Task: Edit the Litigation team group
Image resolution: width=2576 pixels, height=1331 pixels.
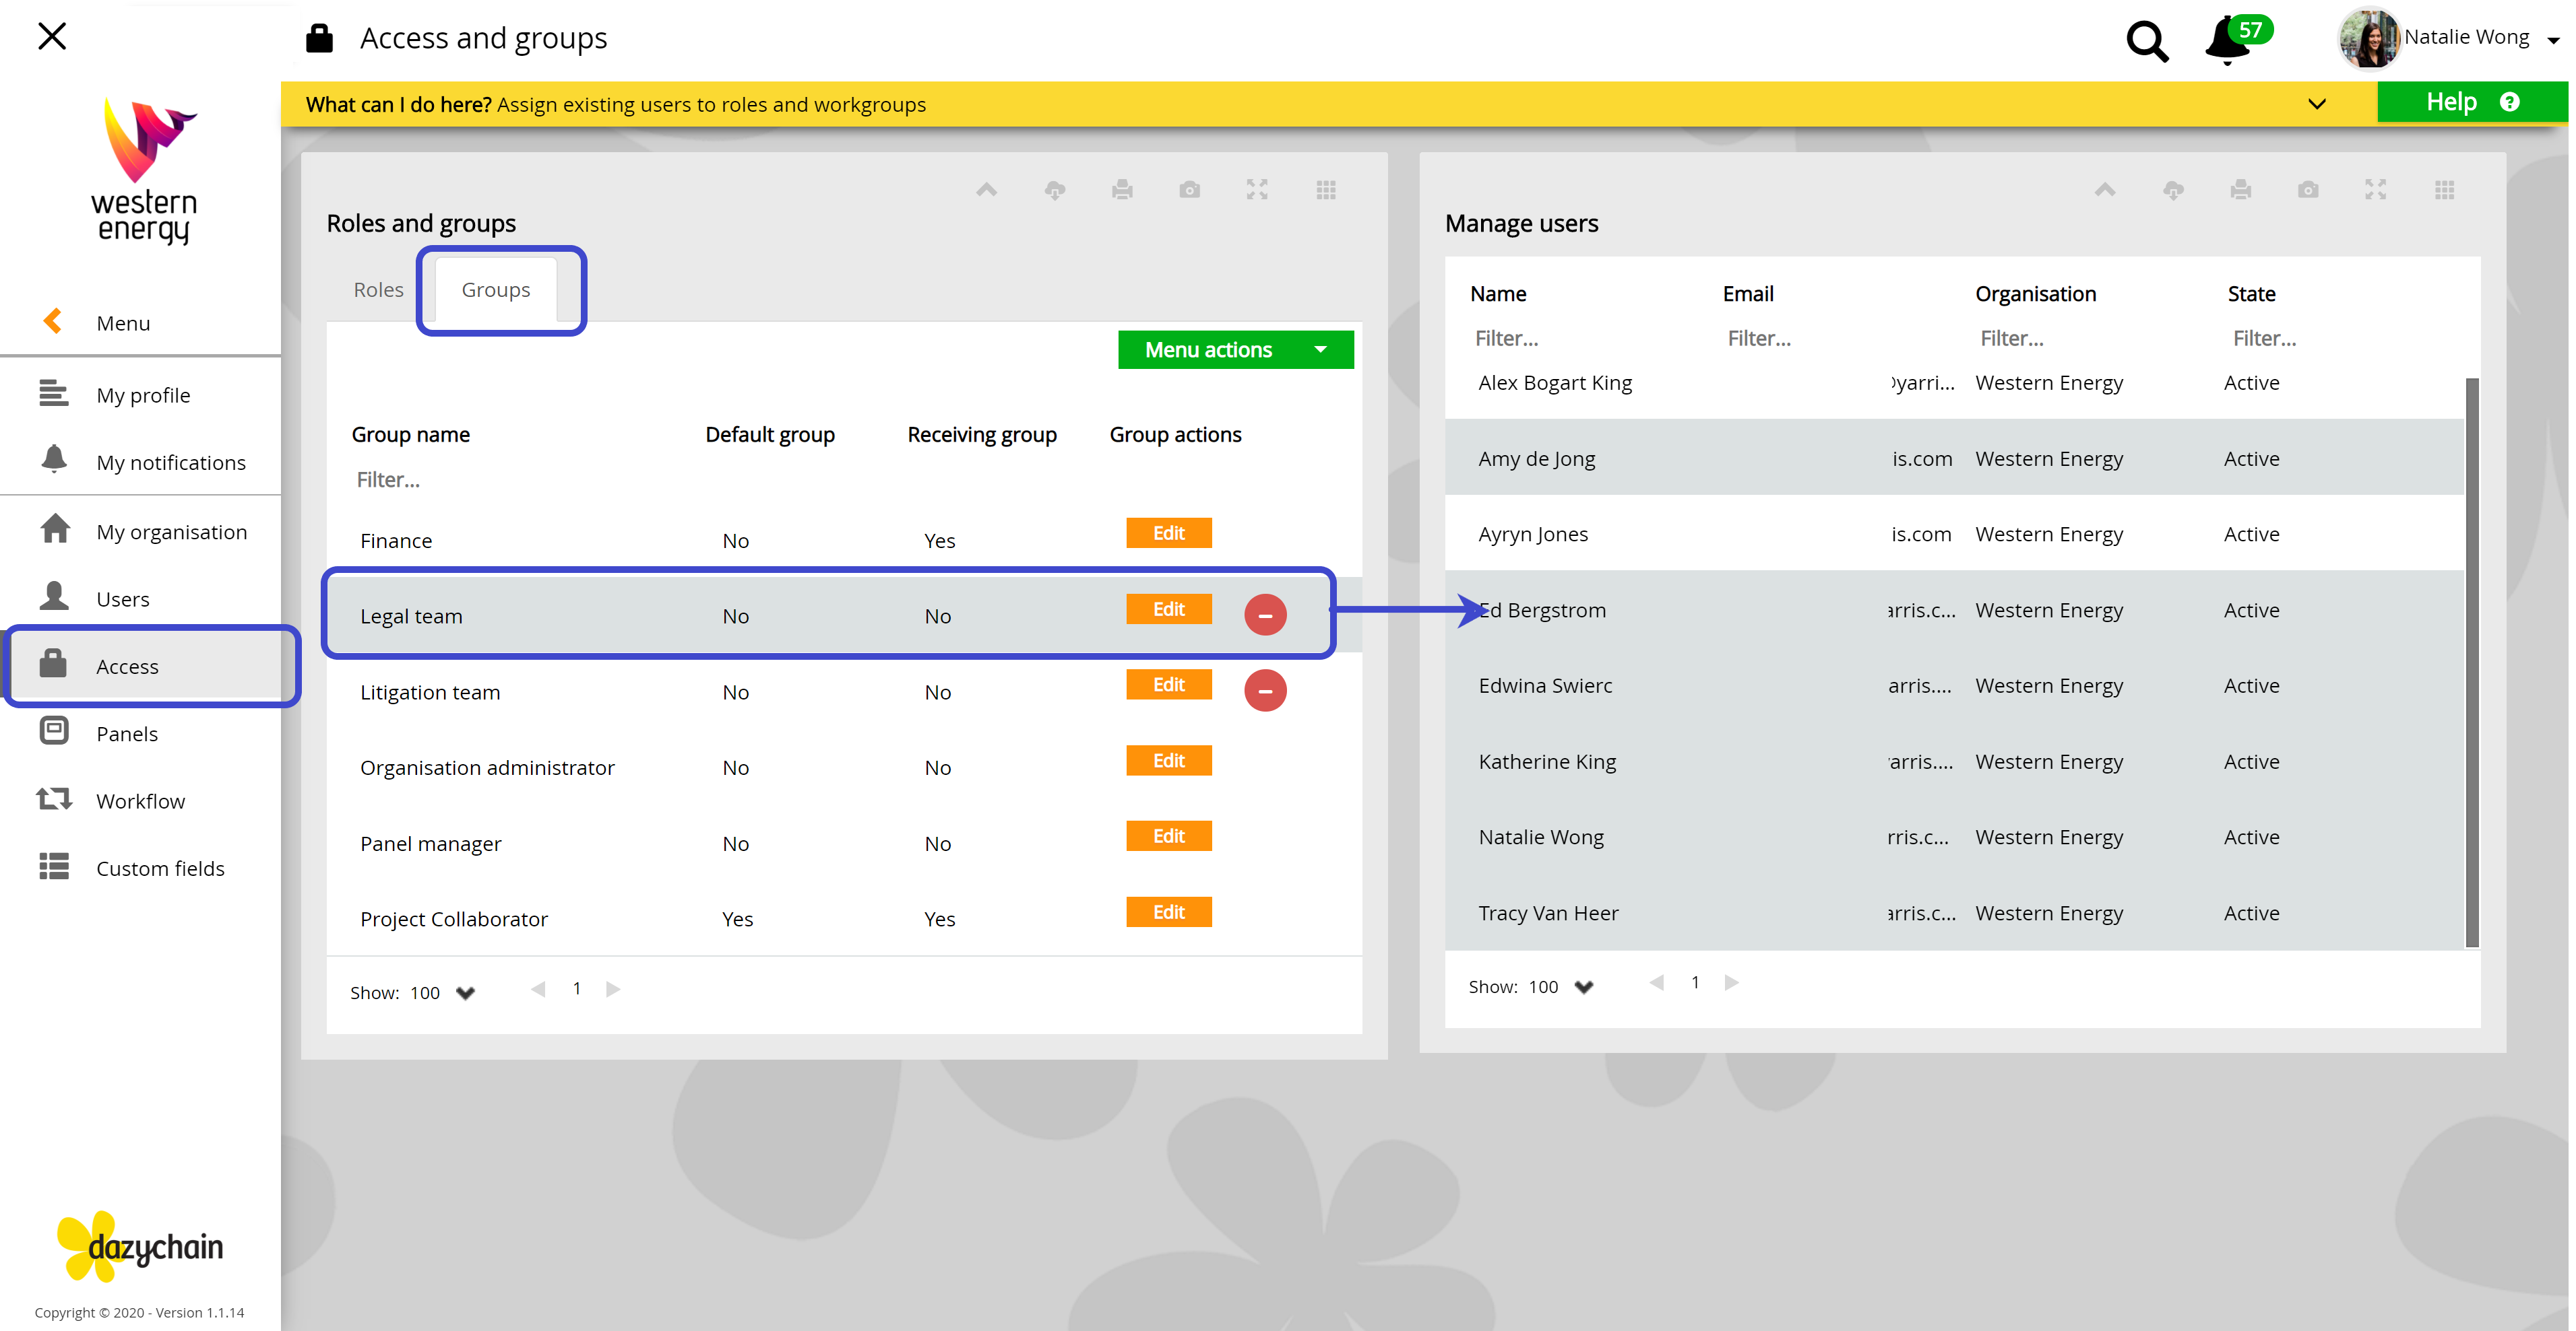Action: 1168,685
